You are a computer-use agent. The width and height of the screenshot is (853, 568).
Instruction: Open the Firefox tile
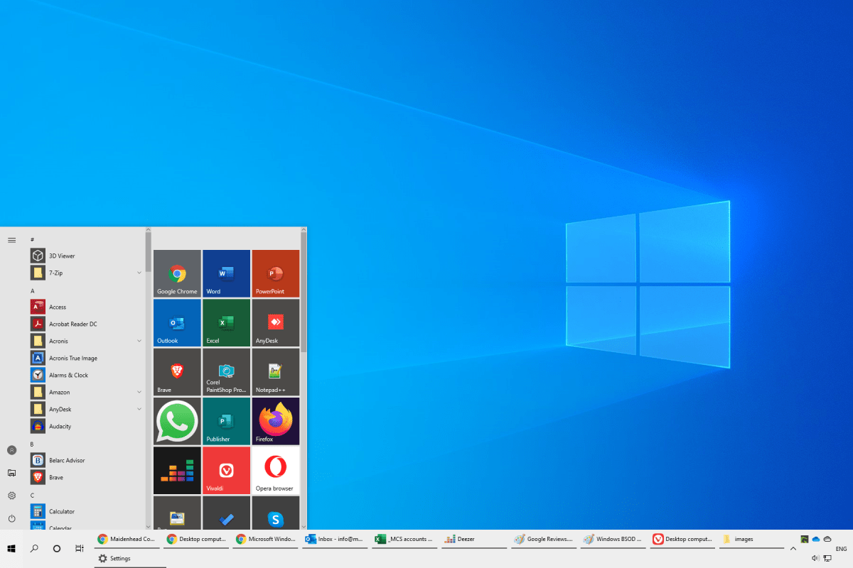coord(276,421)
